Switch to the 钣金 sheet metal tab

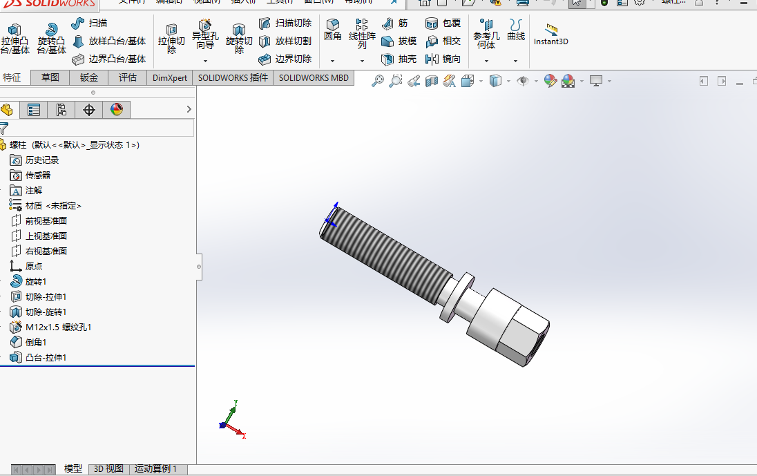click(x=89, y=78)
